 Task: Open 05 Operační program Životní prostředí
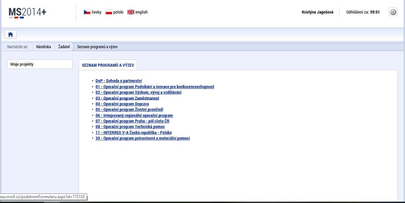click(x=129, y=110)
